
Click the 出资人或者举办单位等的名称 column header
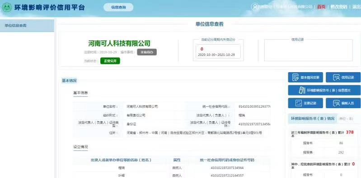121,160
